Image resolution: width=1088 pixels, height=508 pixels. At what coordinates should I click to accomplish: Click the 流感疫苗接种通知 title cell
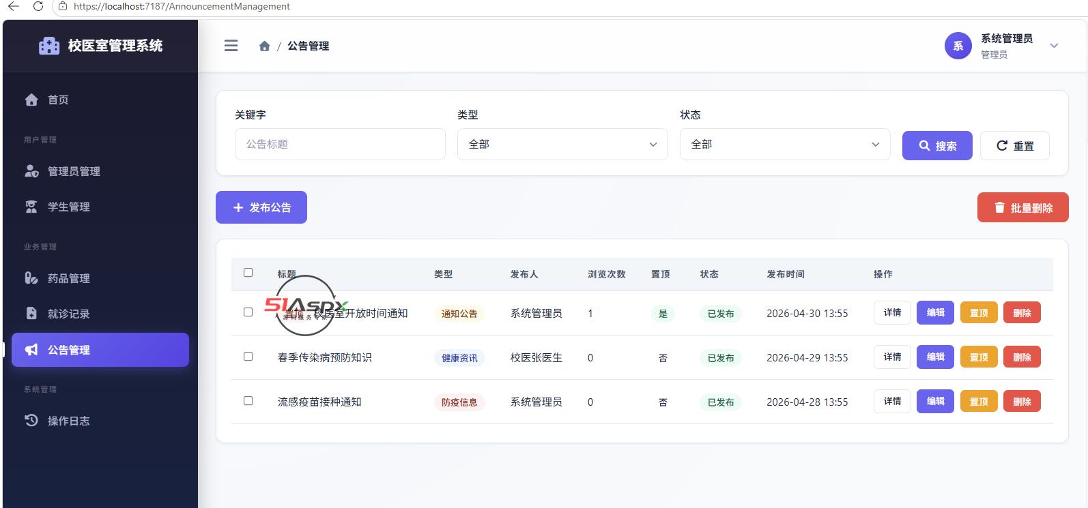click(x=319, y=402)
